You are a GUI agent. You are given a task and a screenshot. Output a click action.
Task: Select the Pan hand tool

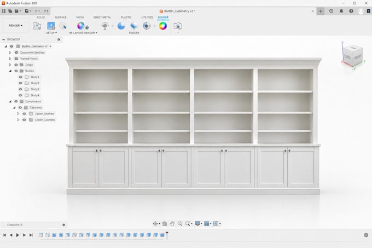coord(172,223)
